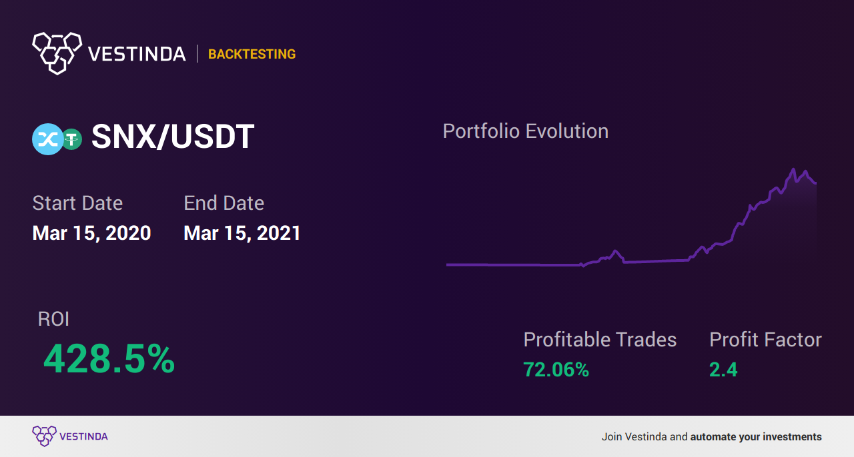854x457 pixels.
Task: Click the peak of the portfolio line chart
Action: pos(794,169)
